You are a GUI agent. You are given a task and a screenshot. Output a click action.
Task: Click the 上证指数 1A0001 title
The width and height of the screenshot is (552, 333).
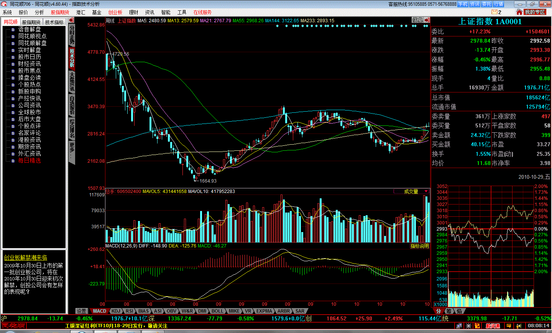click(490, 21)
